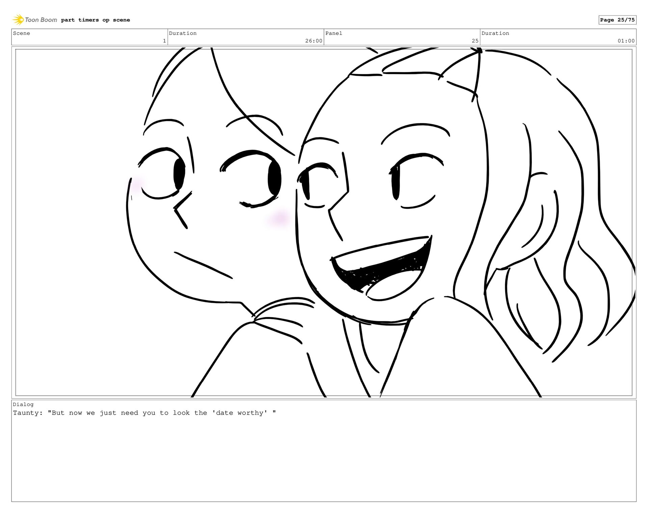The width and height of the screenshot is (648, 519).
Task: Click the Toon Boom logo icon
Action: (x=18, y=20)
